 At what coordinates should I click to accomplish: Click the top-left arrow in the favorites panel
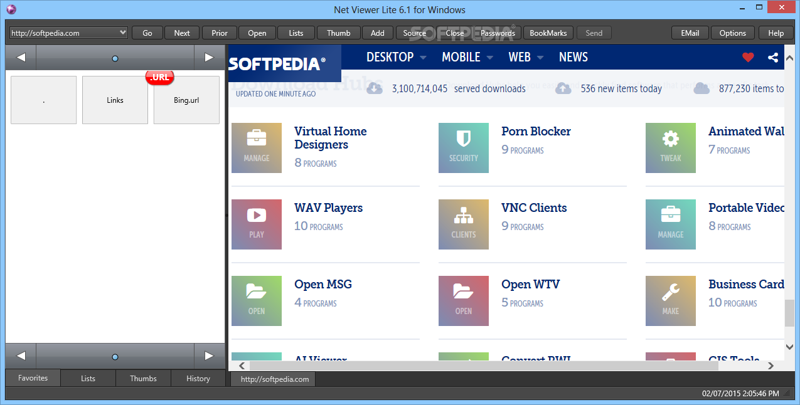(21, 58)
